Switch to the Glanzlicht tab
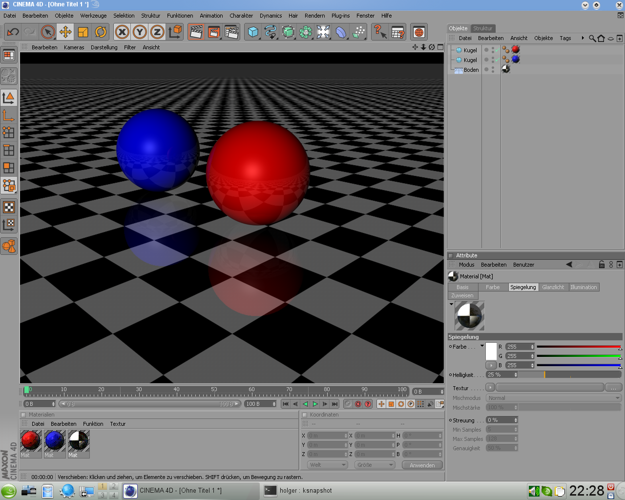This screenshot has width=625, height=500. point(553,287)
